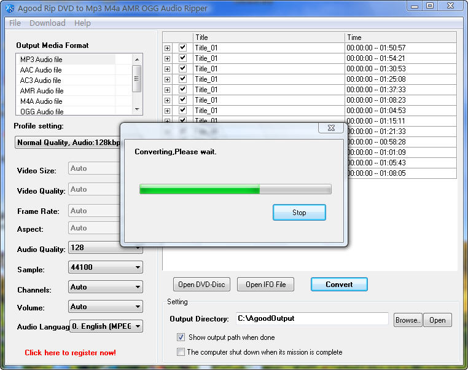The width and height of the screenshot is (468, 370).
Task: Click the Video Size Auto field
Action: click(x=94, y=168)
